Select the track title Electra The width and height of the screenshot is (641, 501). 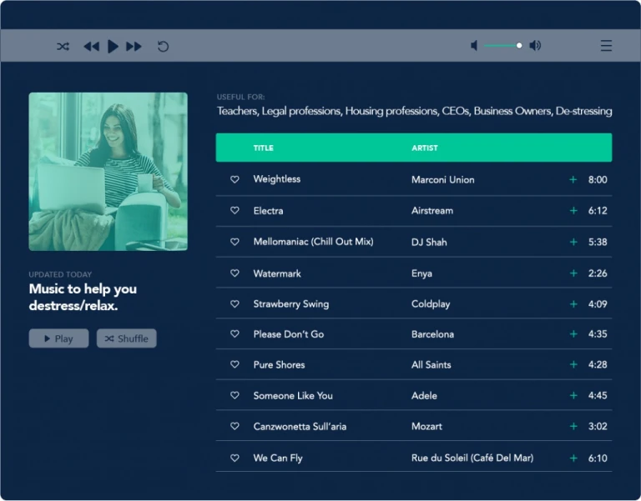click(x=268, y=211)
